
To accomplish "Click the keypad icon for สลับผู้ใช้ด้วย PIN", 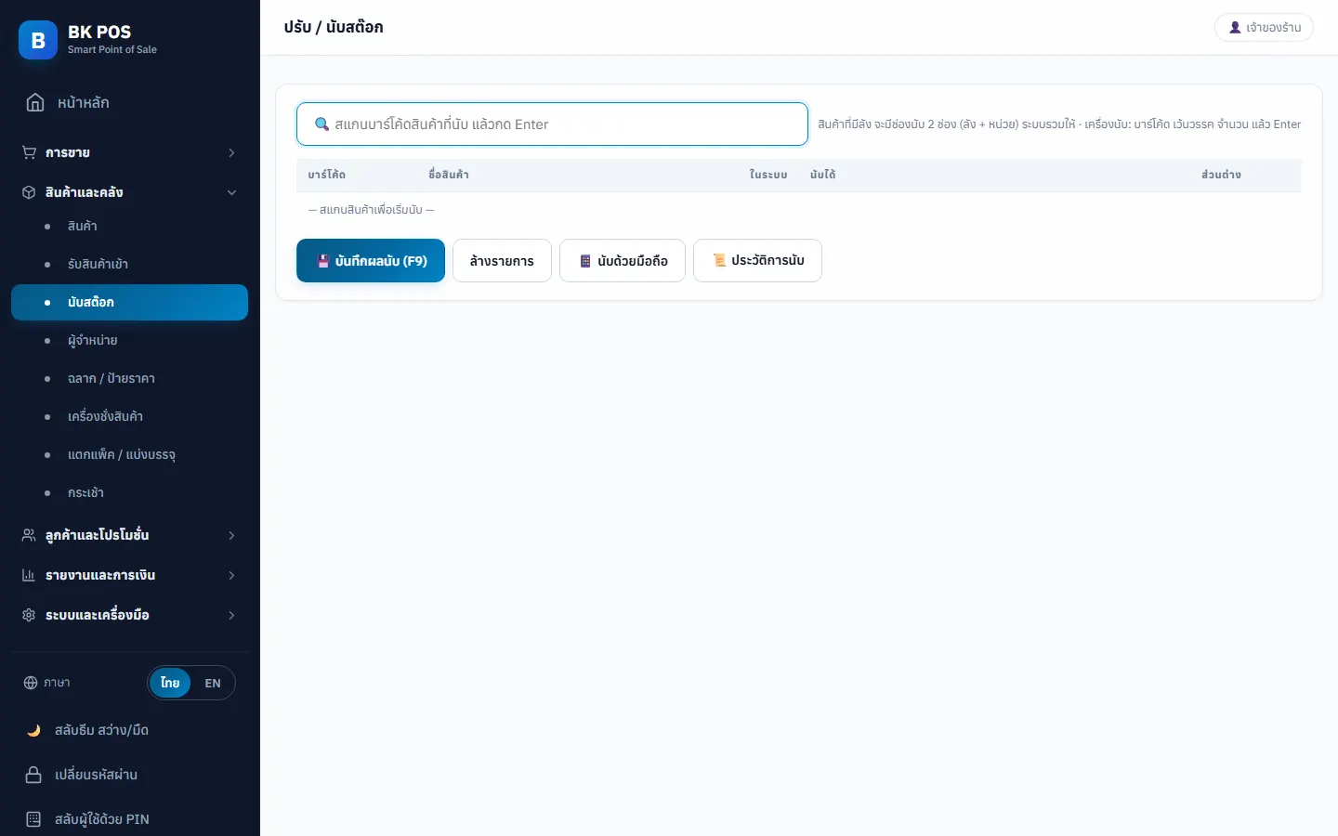I will coord(33,819).
